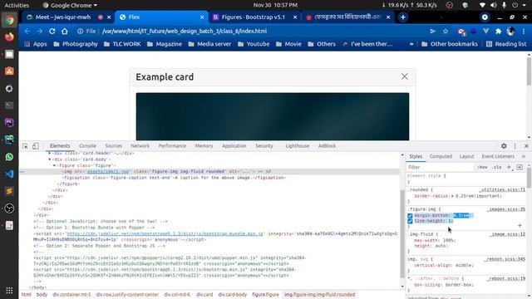
Task: Select the div.card-body breadcrumb item
Action: pyautogui.click(x=233, y=295)
